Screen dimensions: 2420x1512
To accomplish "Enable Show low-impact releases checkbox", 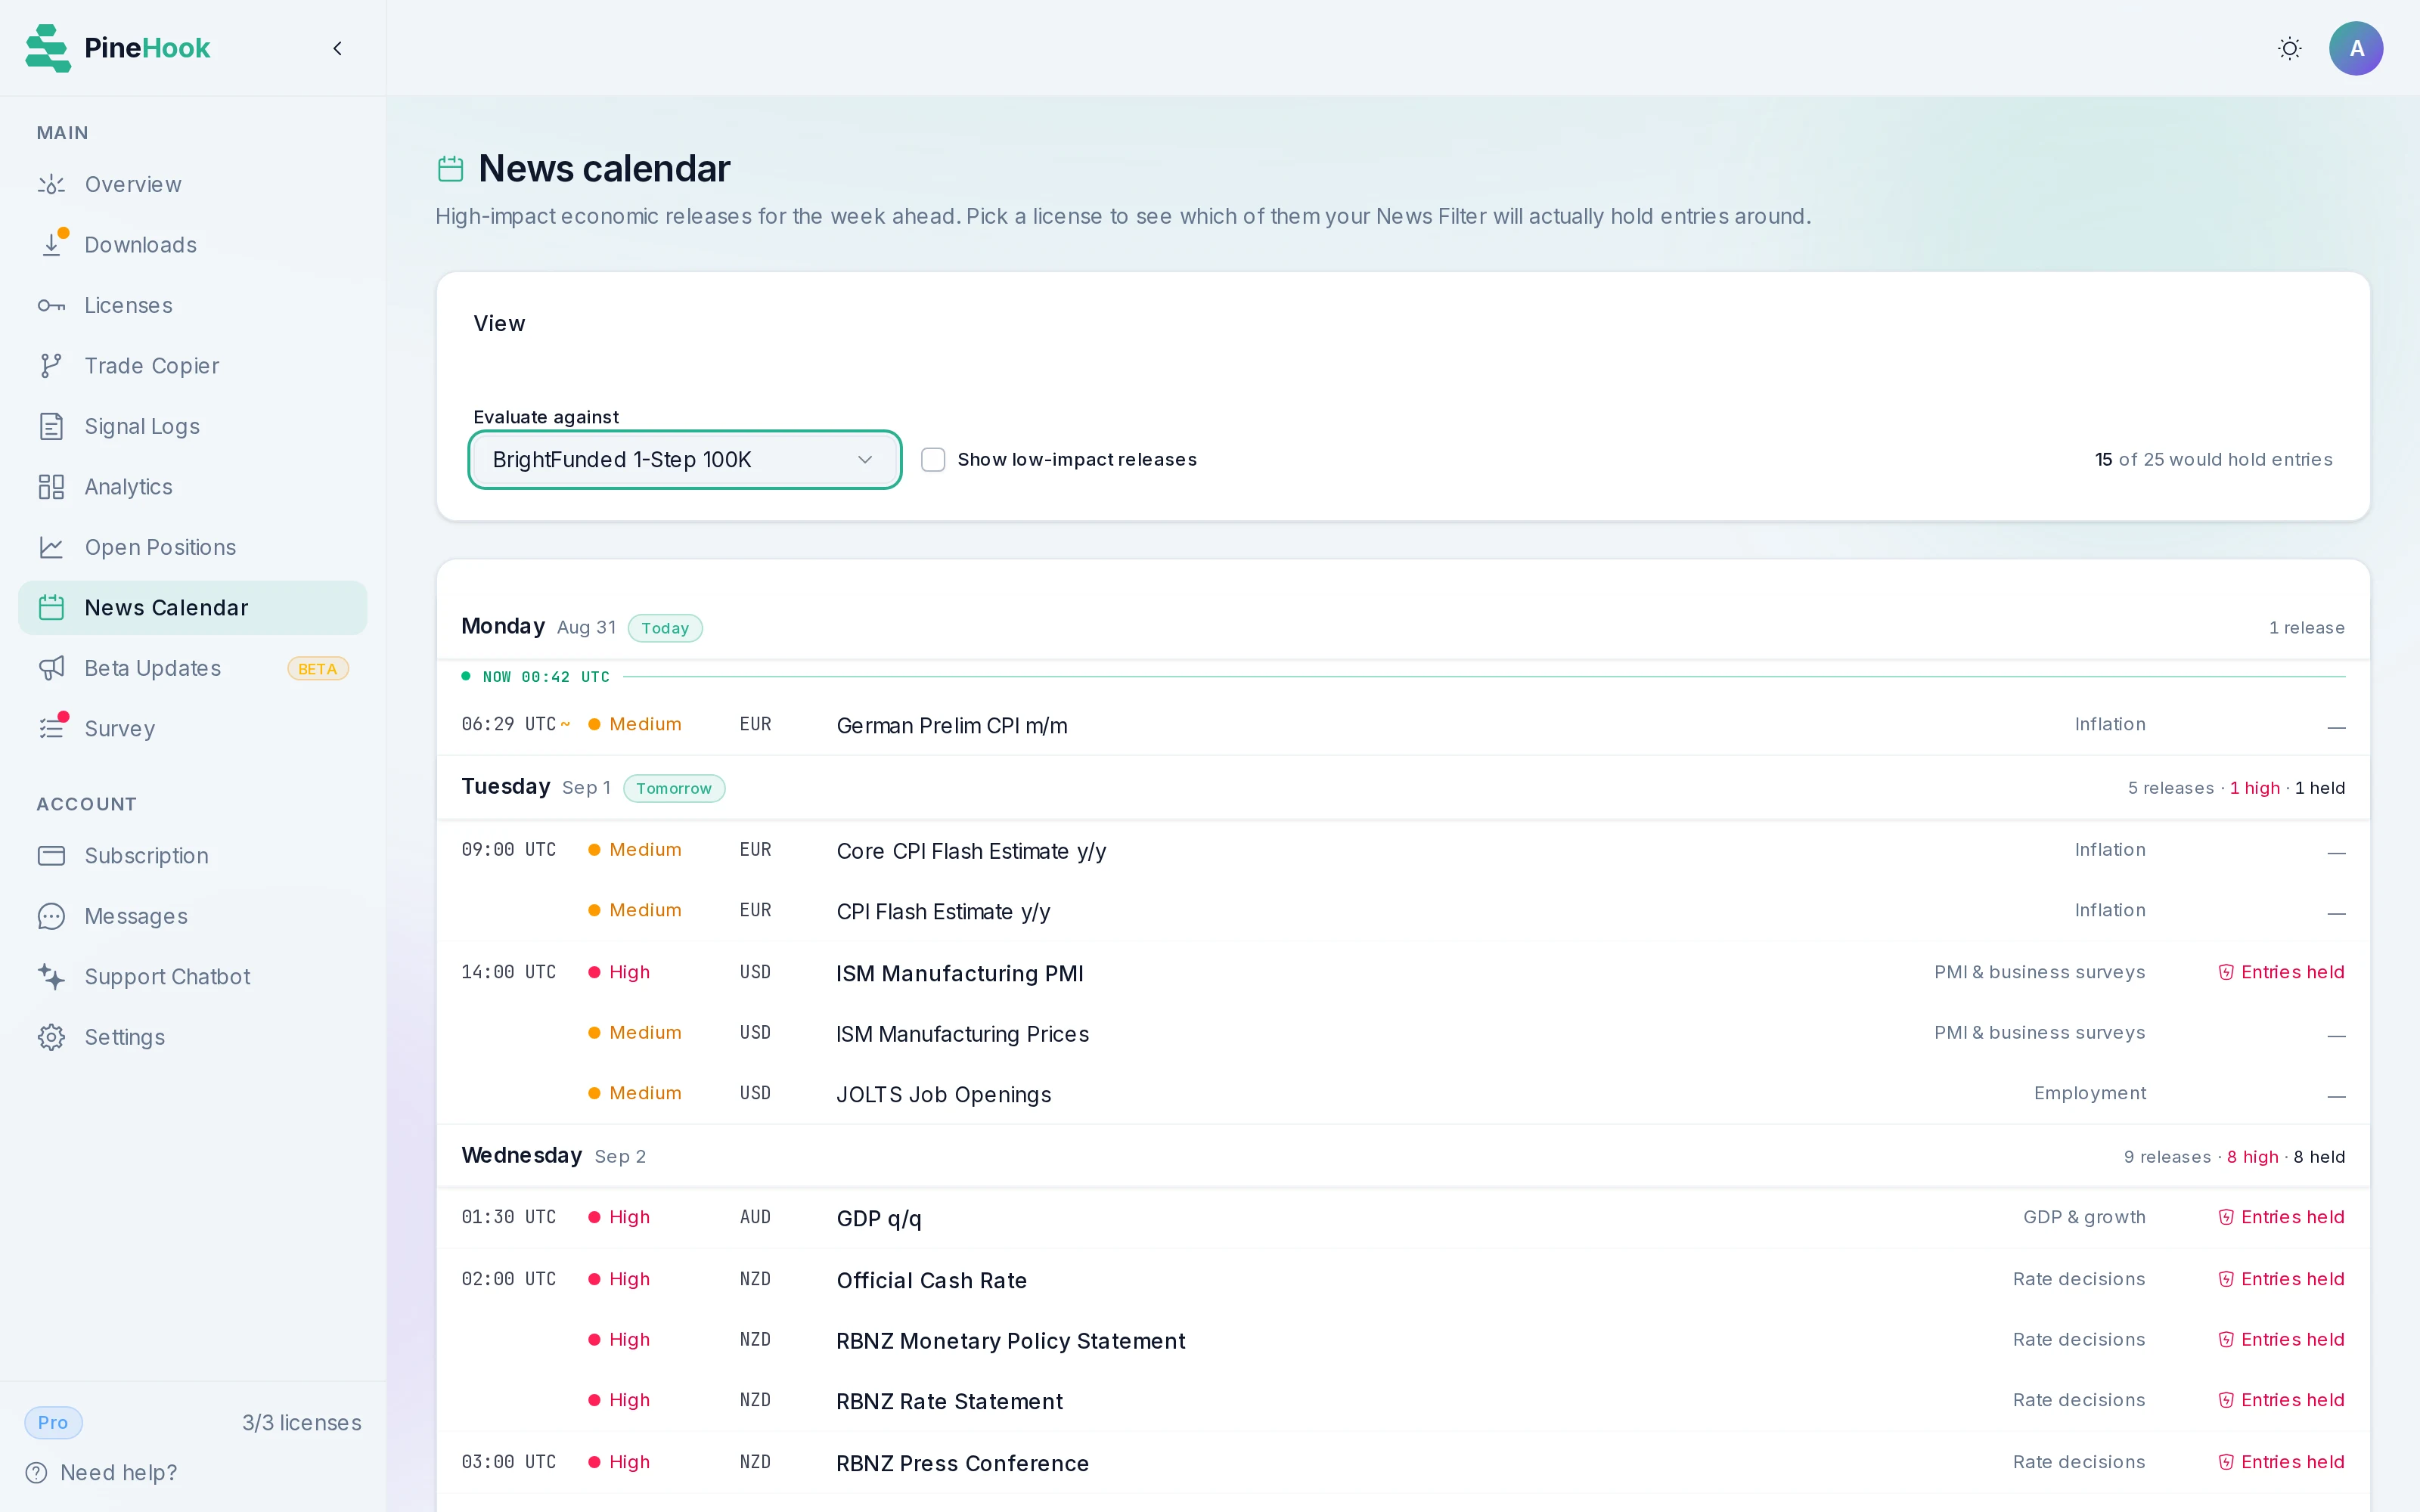I will coord(933,459).
